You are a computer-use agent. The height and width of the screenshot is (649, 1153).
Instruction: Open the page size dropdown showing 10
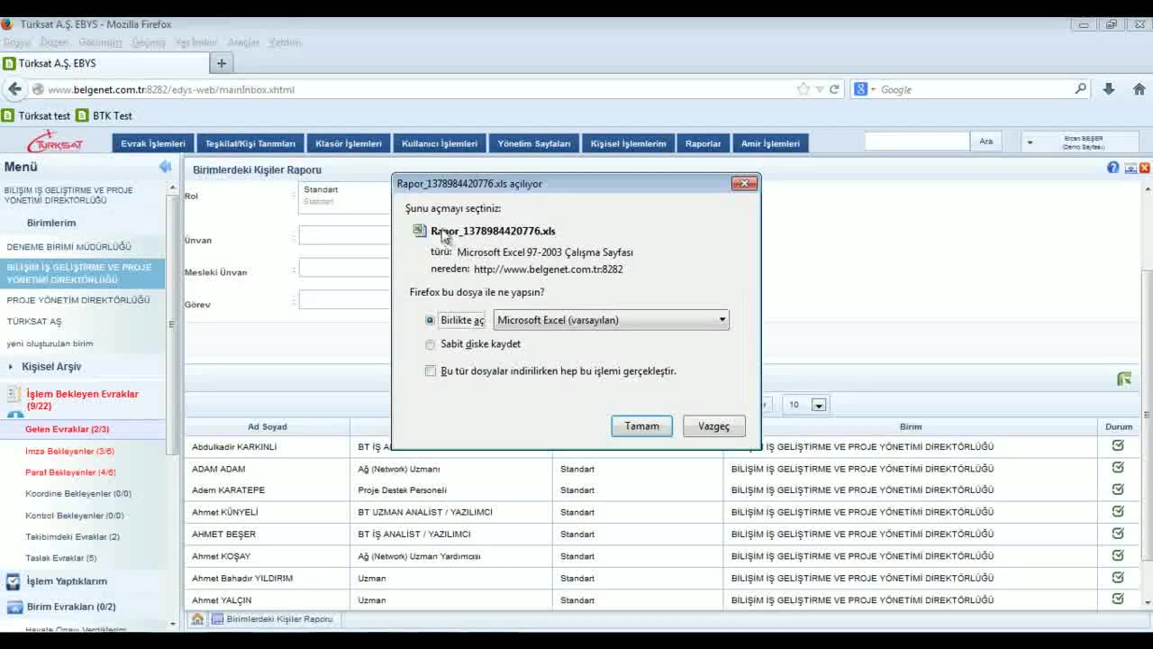805,405
